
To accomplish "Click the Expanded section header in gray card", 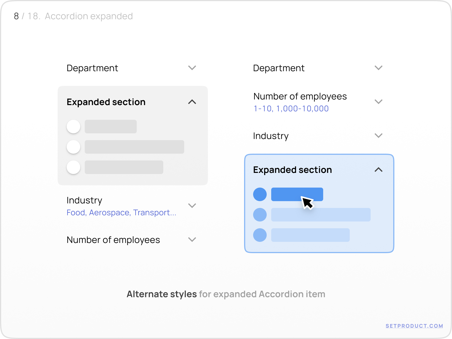I will click(x=106, y=102).
